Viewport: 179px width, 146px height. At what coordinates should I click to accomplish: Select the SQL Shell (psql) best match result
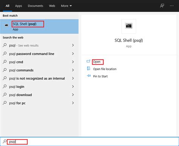click(x=39, y=26)
